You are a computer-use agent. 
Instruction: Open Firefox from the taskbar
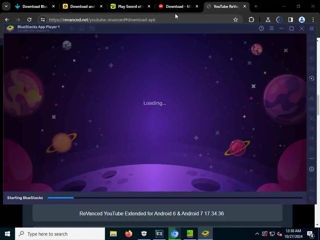(128, 234)
